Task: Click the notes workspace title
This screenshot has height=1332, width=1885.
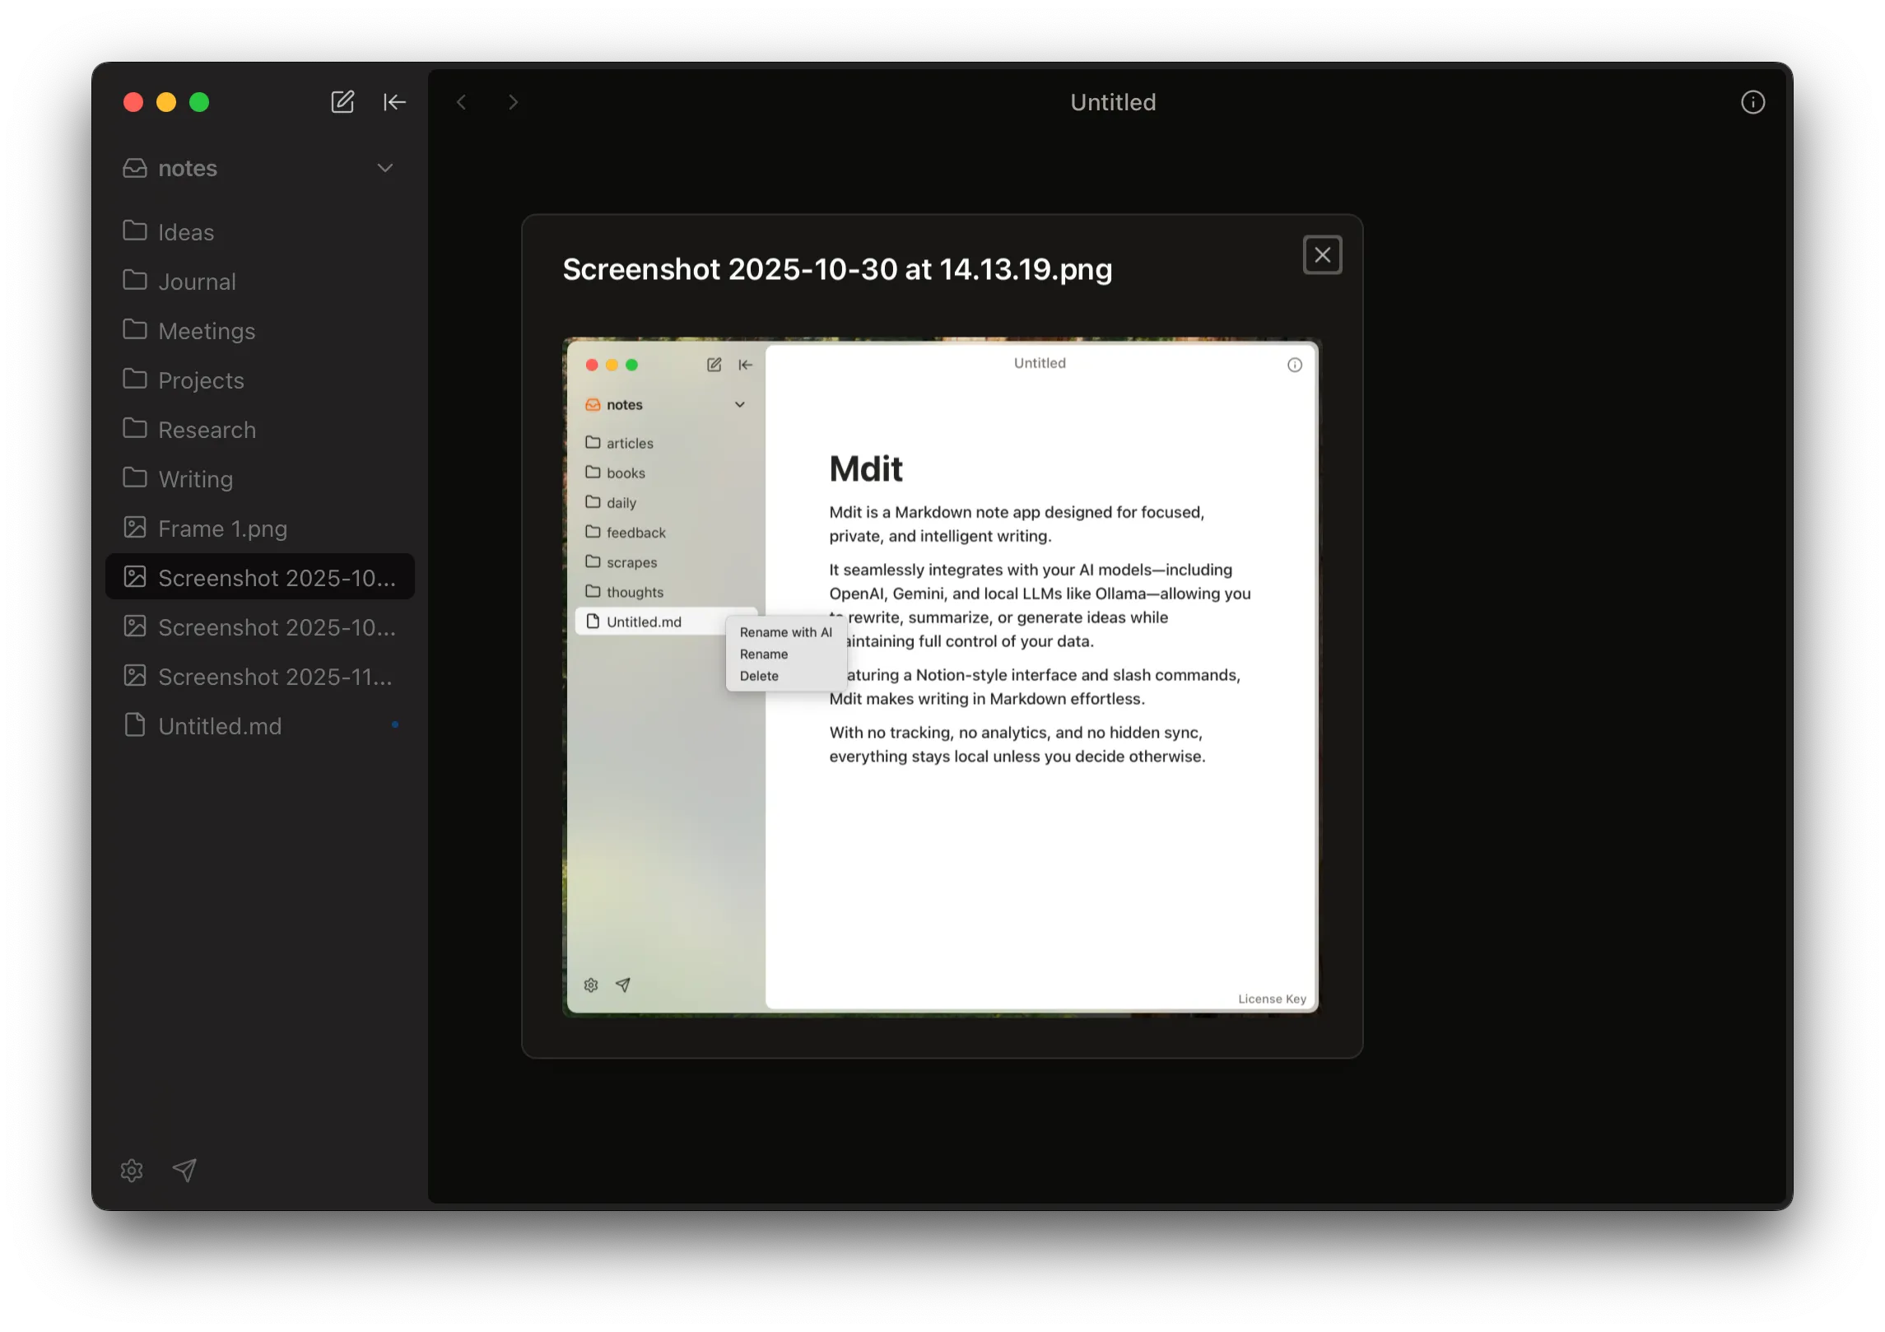Action: [x=188, y=168]
